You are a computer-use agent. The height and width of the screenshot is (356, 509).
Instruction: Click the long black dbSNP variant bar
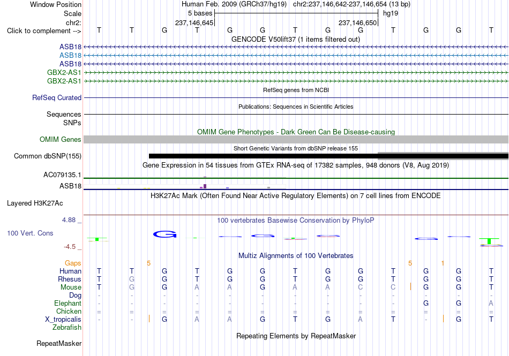tap(328, 156)
